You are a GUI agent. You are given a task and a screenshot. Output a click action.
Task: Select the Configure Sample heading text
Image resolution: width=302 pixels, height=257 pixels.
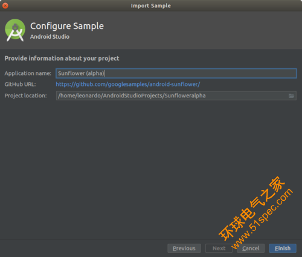67,26
